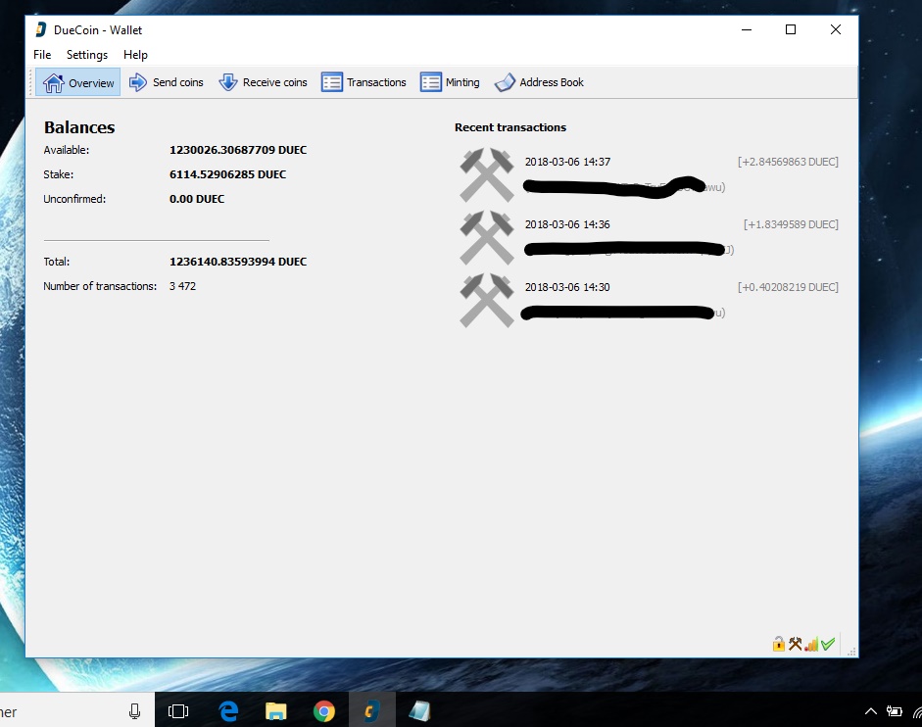Click the green sync checkmark icon

click(828, 644)
